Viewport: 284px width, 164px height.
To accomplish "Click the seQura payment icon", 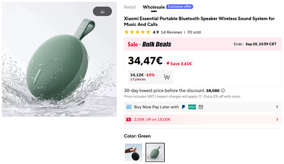I will [192, 107].
